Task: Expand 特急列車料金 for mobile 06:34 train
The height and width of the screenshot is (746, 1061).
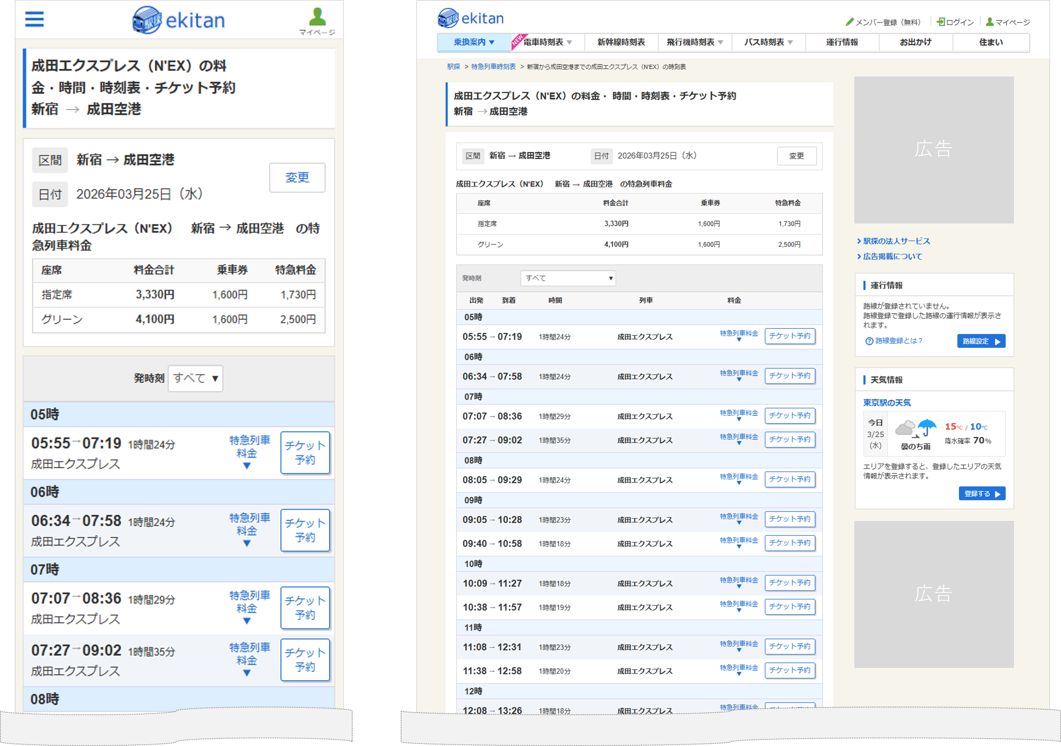Action: 249,529
